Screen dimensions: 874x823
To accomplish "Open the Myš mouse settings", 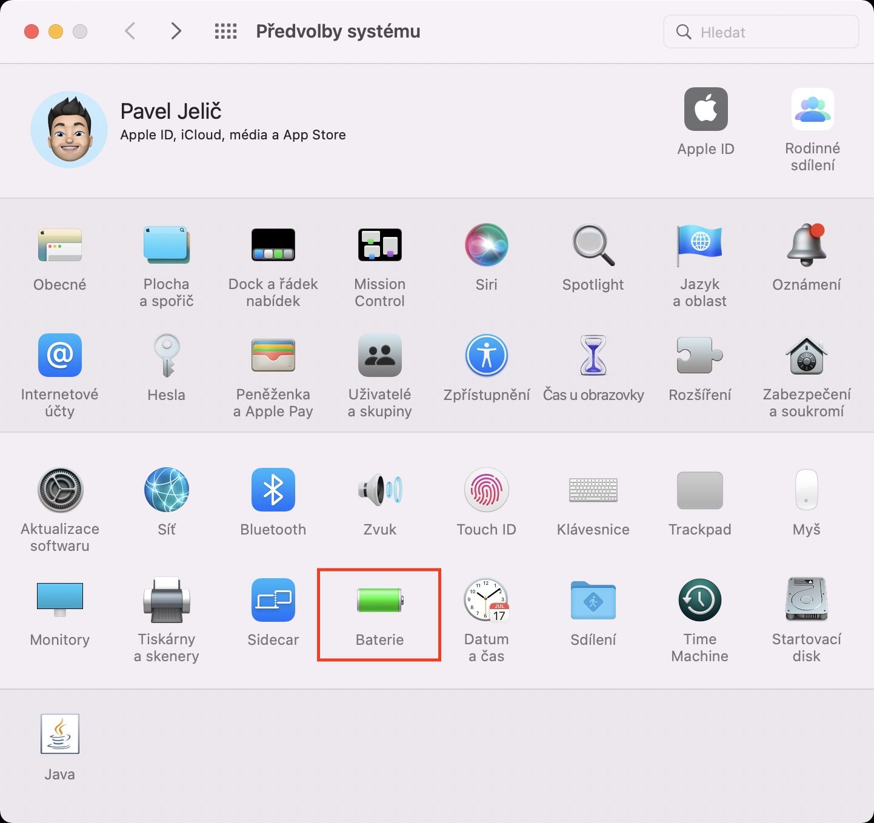I will pyautogui.click(x=807, y=490).
